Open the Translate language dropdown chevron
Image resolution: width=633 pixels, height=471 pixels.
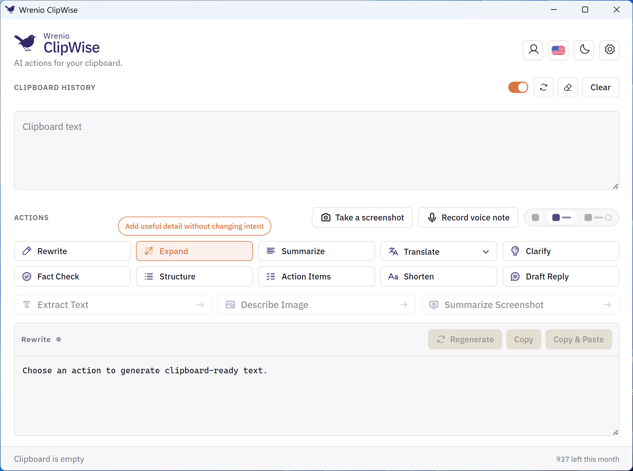pos(486,252)
